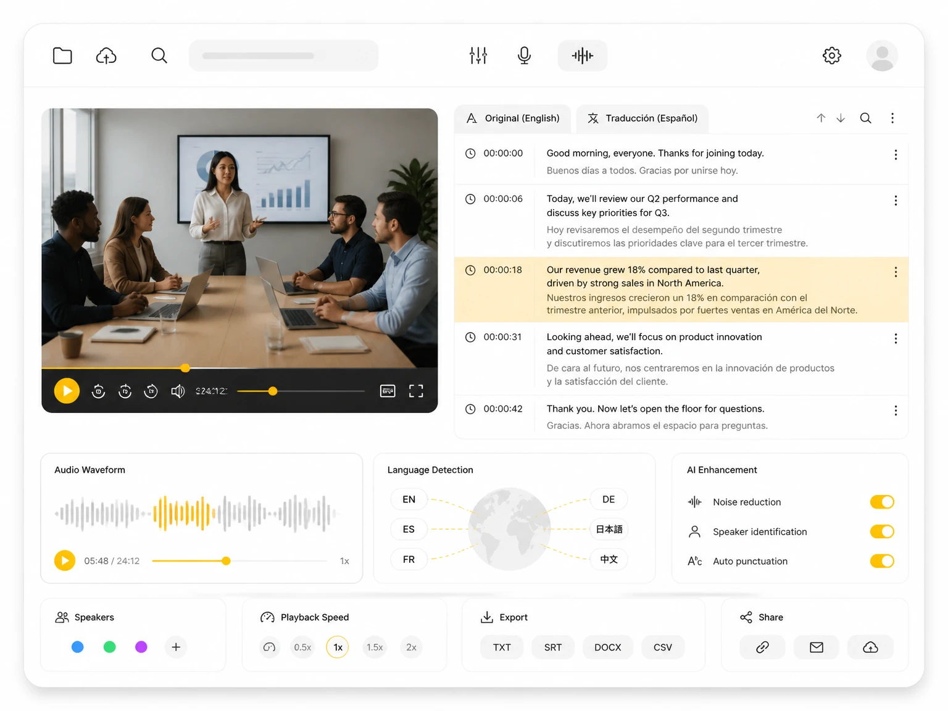This screenshot has height=711, width=948.
Task: Turn off Noise reduction toggle
Action: [882, 502]
